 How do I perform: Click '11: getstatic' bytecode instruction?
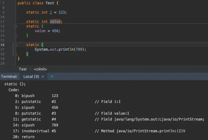pyautogui.click(x=27, y=119)
